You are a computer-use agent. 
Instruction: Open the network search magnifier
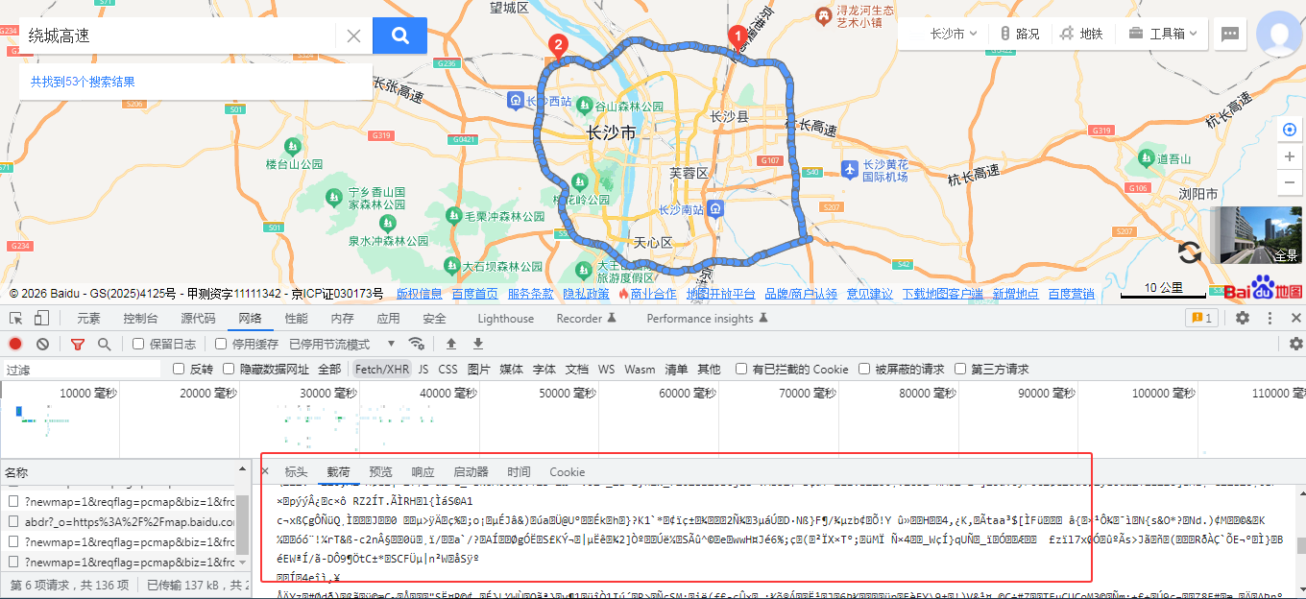click(104, 344)
